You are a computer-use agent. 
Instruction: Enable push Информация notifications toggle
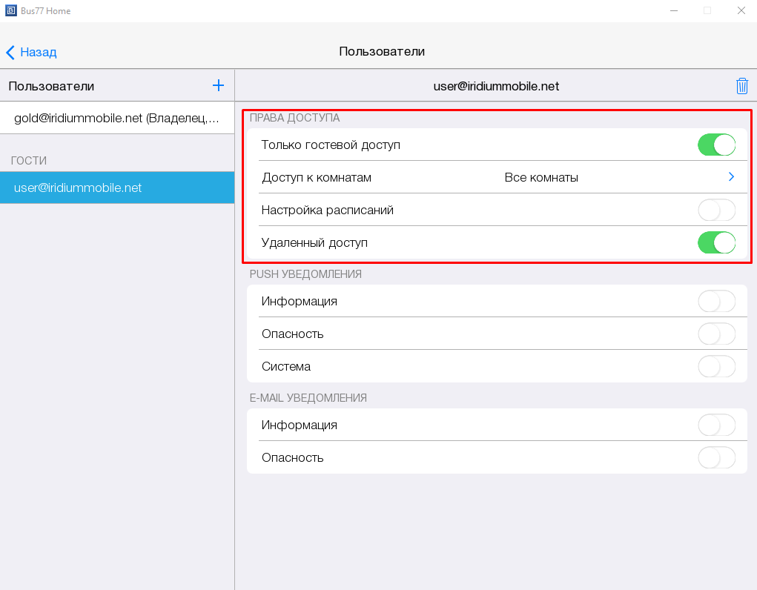coord(716,301)
